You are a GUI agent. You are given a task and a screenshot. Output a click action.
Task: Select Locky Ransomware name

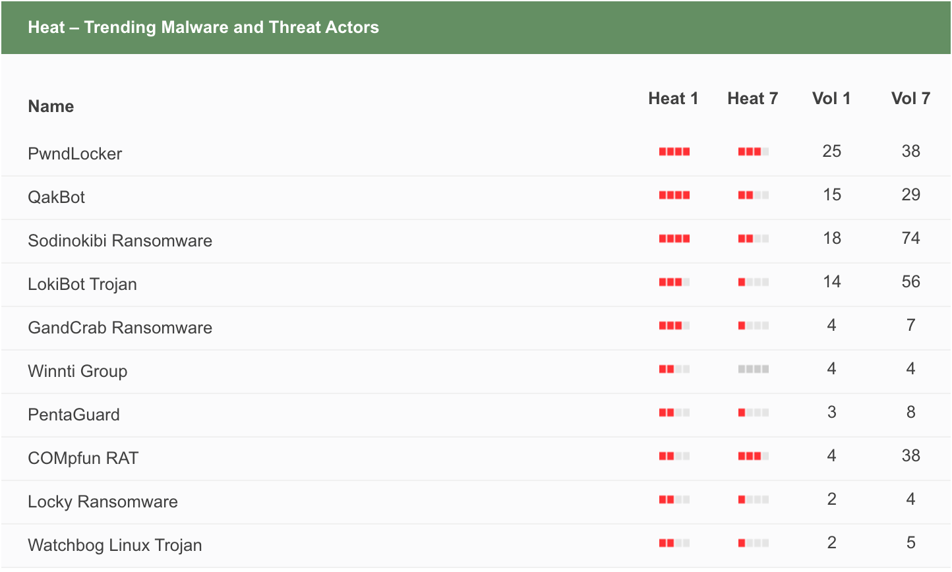click(103, 501)
